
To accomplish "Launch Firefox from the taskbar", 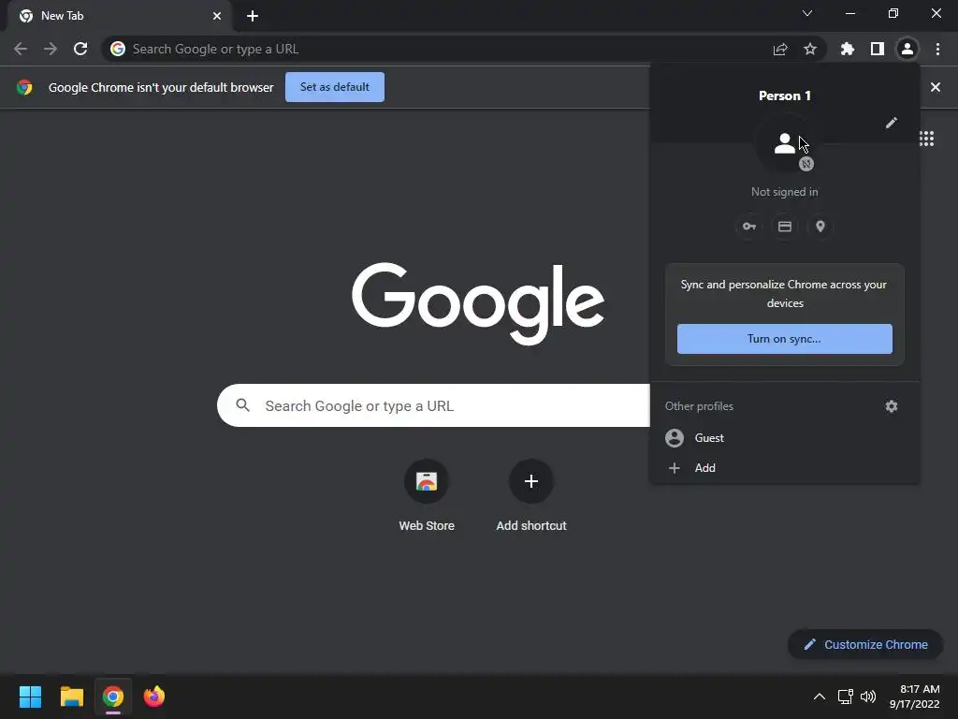I will (x=154, y=697).
